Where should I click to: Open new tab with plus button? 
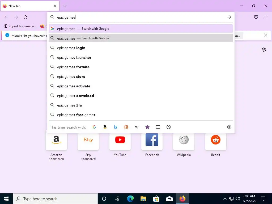(65, 6)
